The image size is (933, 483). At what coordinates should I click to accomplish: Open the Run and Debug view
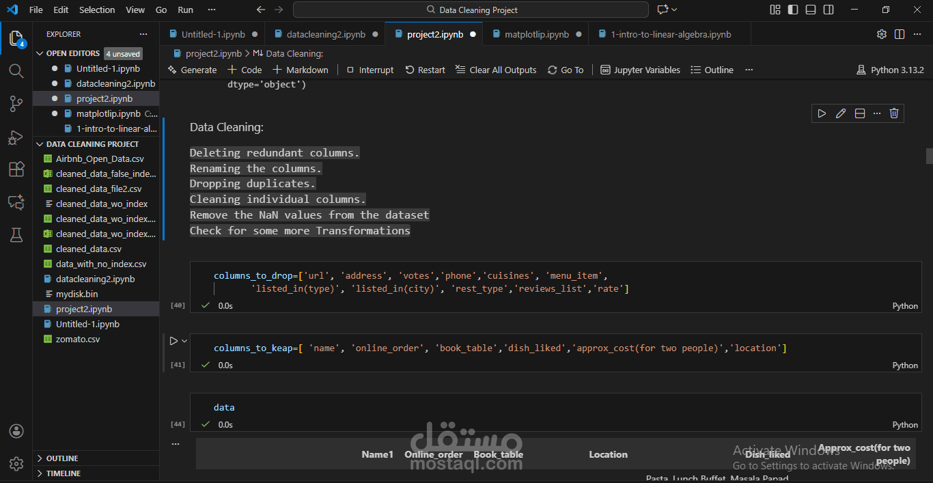coord(16,137)
